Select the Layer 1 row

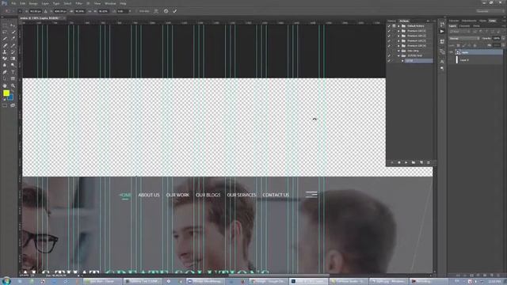tap(476, 60)
